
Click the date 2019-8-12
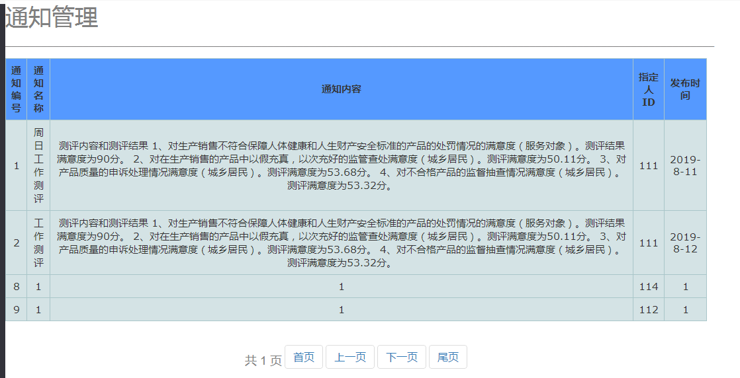click(685, 243)
